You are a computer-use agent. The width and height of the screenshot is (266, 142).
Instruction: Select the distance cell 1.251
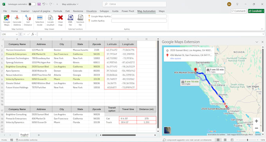click(x=146, y=122)
